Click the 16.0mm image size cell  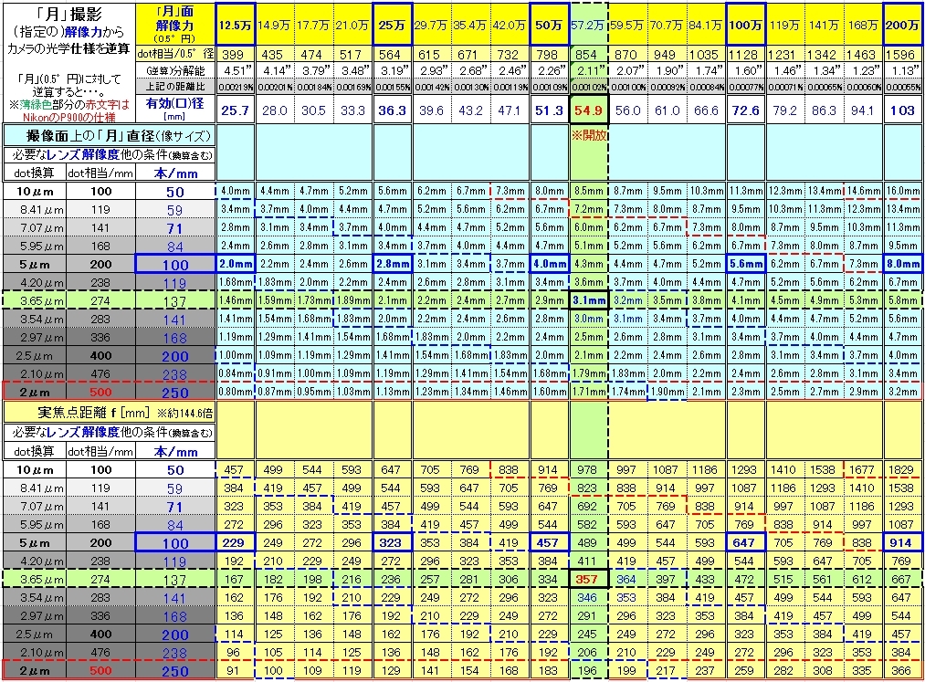coord(902,191)
